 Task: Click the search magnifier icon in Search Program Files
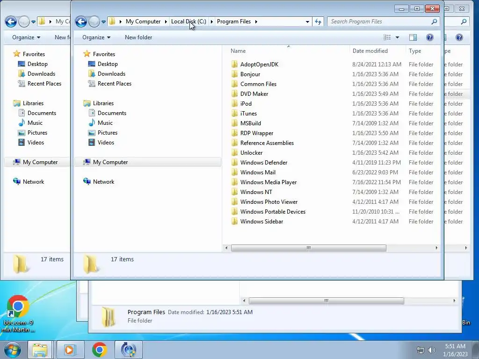tap(434, 22)
